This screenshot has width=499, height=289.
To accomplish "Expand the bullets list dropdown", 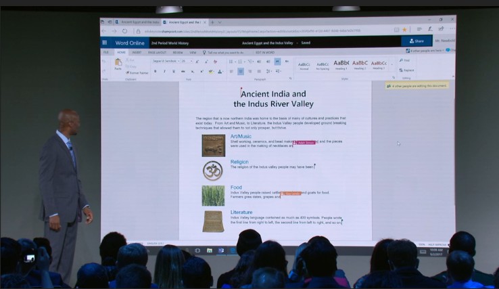I will (x=235, y=62).
